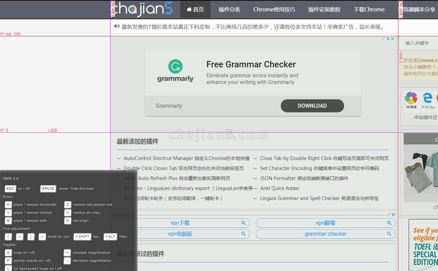Open the 下载Chrome menu item
The height and width of the screenshot is (271, 438).
pos(369,9)
